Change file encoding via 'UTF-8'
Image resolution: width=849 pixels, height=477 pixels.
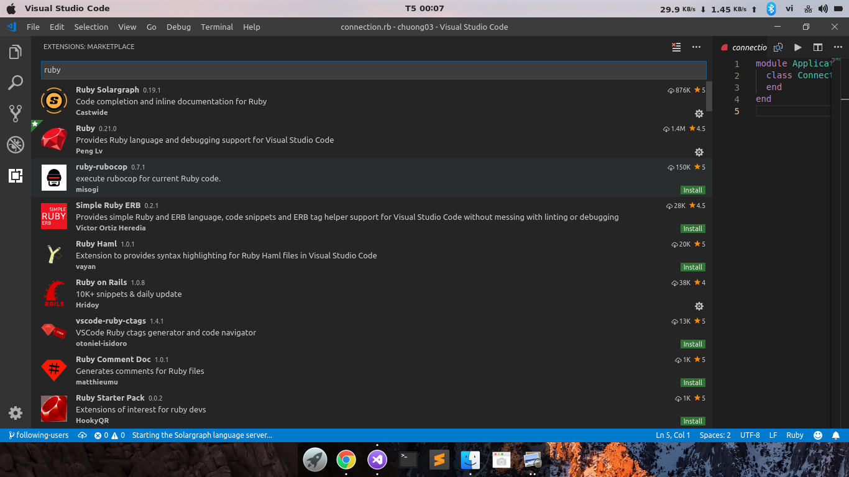click(750, 435)
